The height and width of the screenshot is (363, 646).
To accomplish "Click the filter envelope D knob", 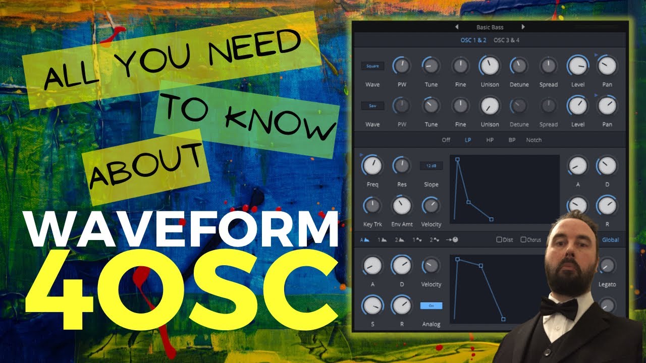I will click(607, 165).
